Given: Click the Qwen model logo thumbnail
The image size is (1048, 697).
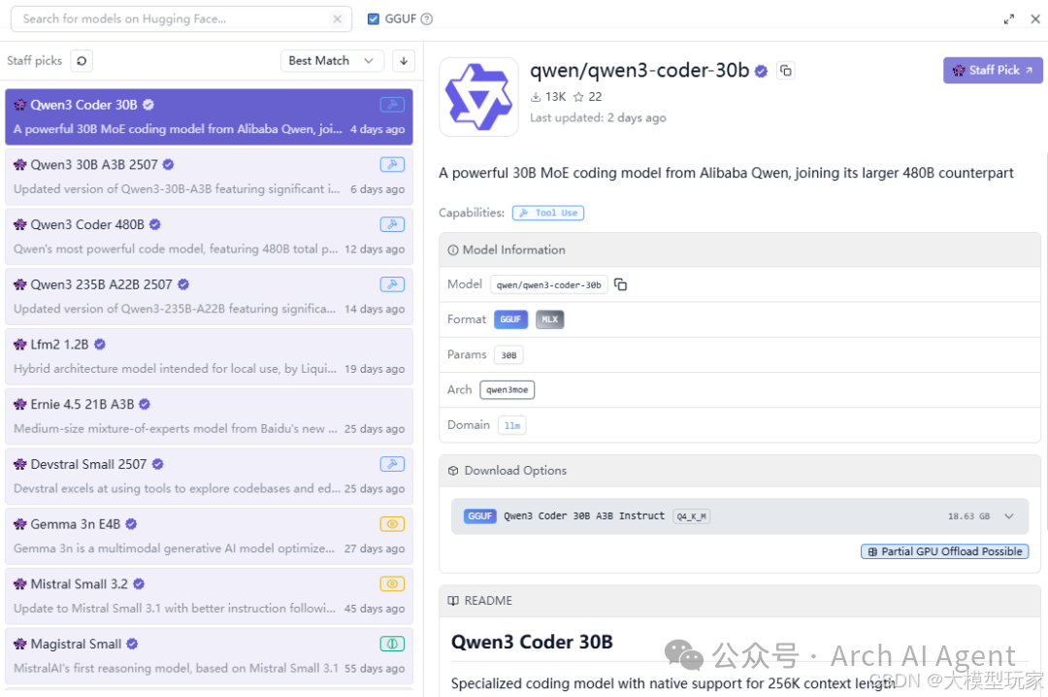Looking at the screenshot, I should pyautogui.click(x=478, y=97).
